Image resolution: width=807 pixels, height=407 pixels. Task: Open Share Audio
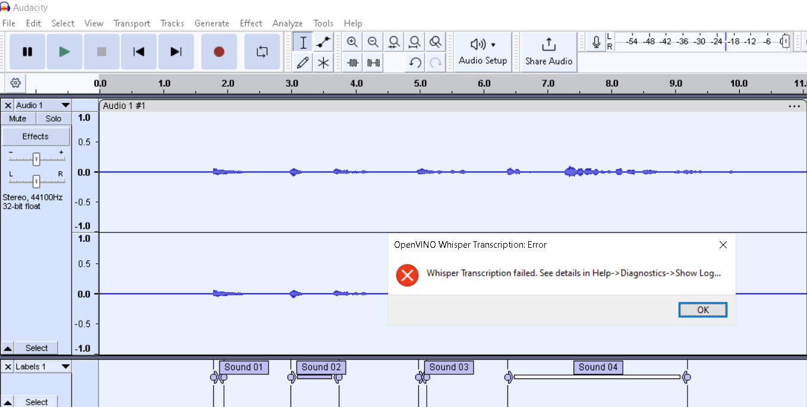[548, 52]
